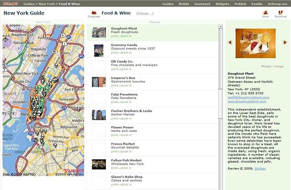Open Enable menu item
Image resolution: width=291 pixels, height=190 pixels.
pos(257,4)
